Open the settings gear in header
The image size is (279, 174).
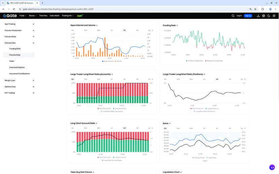click(x=274, y=16)
